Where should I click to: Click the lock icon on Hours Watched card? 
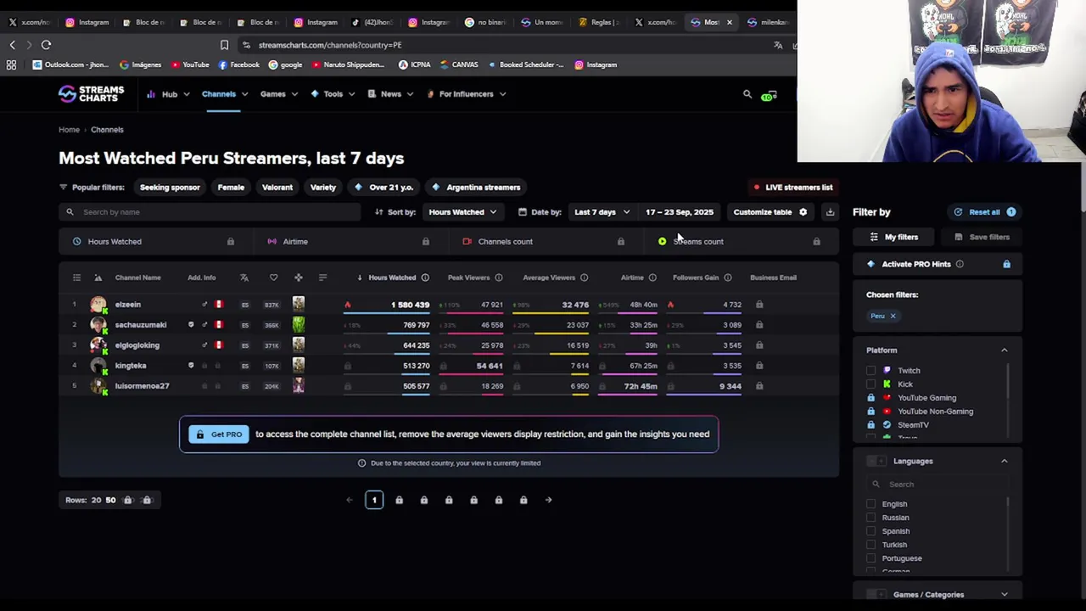point(230,242)
